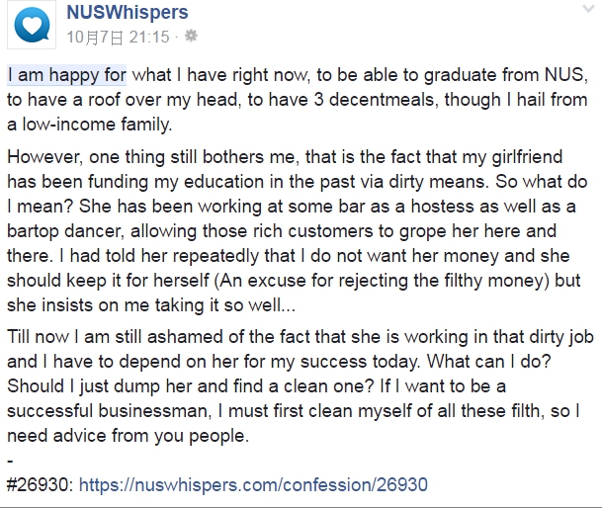Click the text "need advice from you people."
Screen dimensions: 602x508
pyautogui.click(x=129, y=436)
